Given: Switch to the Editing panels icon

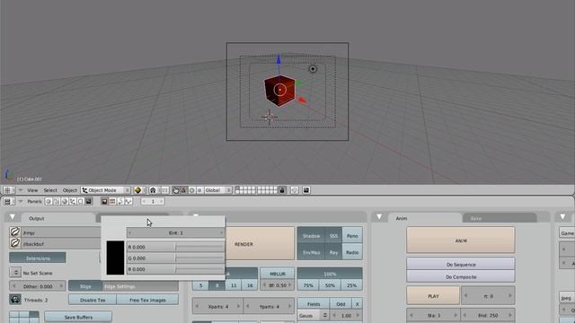Looking at the screenshot, I should tap(80, 201).
